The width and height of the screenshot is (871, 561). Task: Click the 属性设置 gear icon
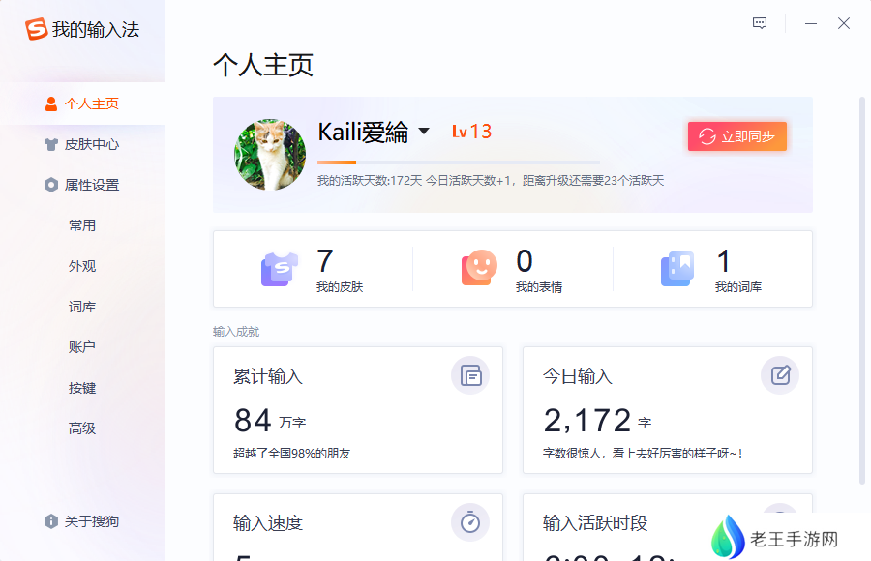pos(50,185)
